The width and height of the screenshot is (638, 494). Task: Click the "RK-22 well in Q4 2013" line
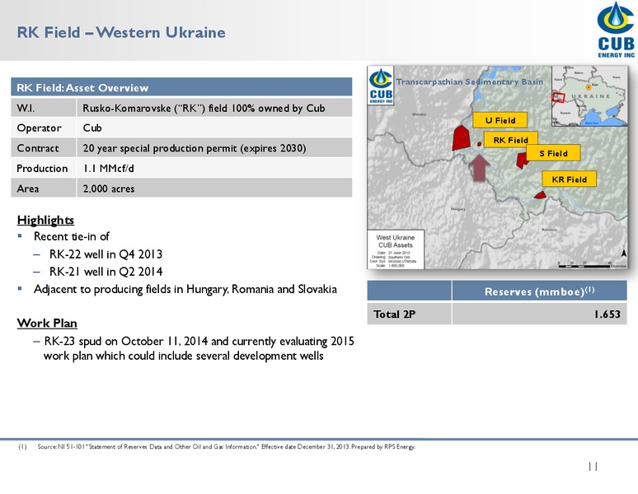pos(106,254)
